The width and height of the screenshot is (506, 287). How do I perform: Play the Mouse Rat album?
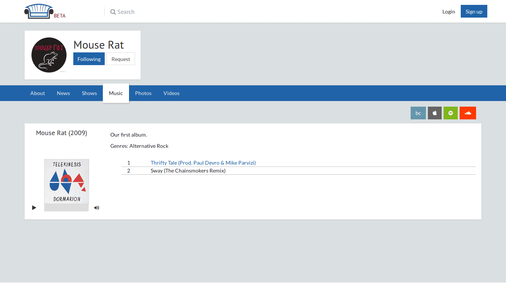[x=34, y=208]
